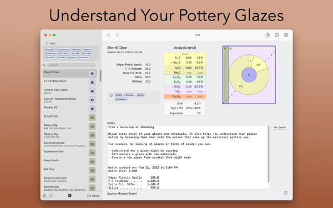The width and height of the screenshot is (333, 208).
Task: Click in the sidebar Search field
Action: (71, 65)
